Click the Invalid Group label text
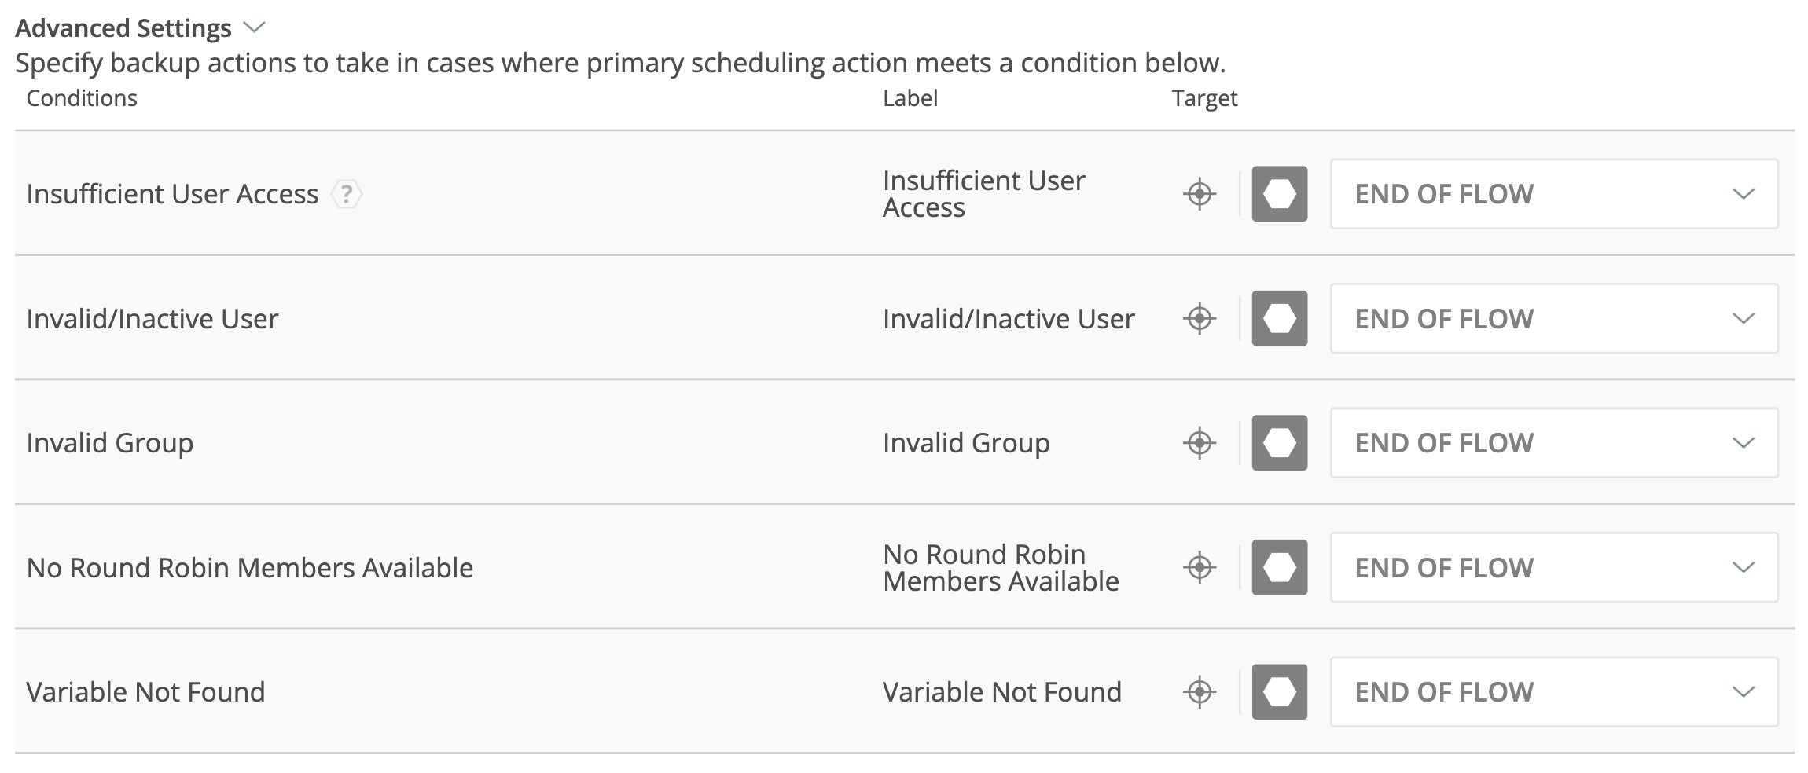Screen dimensions: 1808x773 966,443
